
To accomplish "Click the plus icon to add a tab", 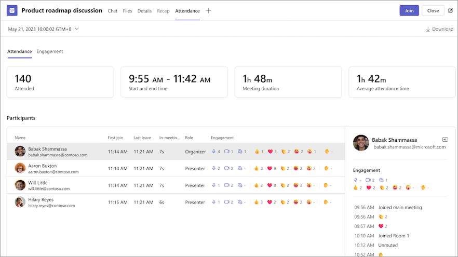I will (x=208, y=11).
